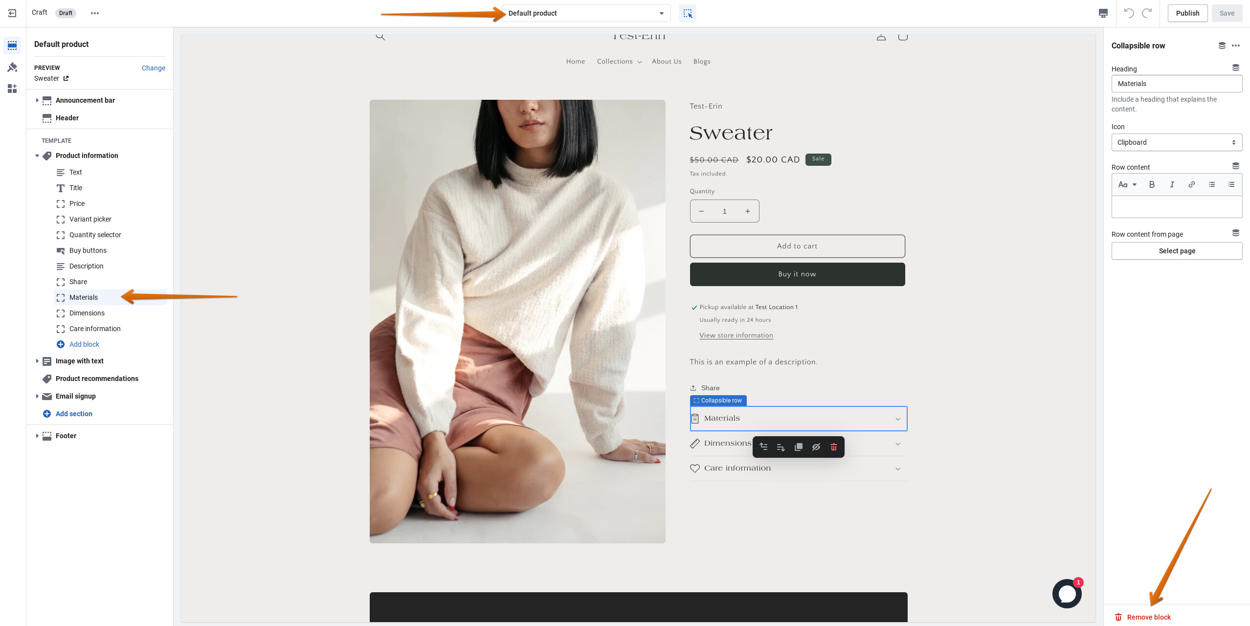This screenshot has width=1250, height=626.
Task: Select the Dimensions block in sidebar
Action: 87,313
